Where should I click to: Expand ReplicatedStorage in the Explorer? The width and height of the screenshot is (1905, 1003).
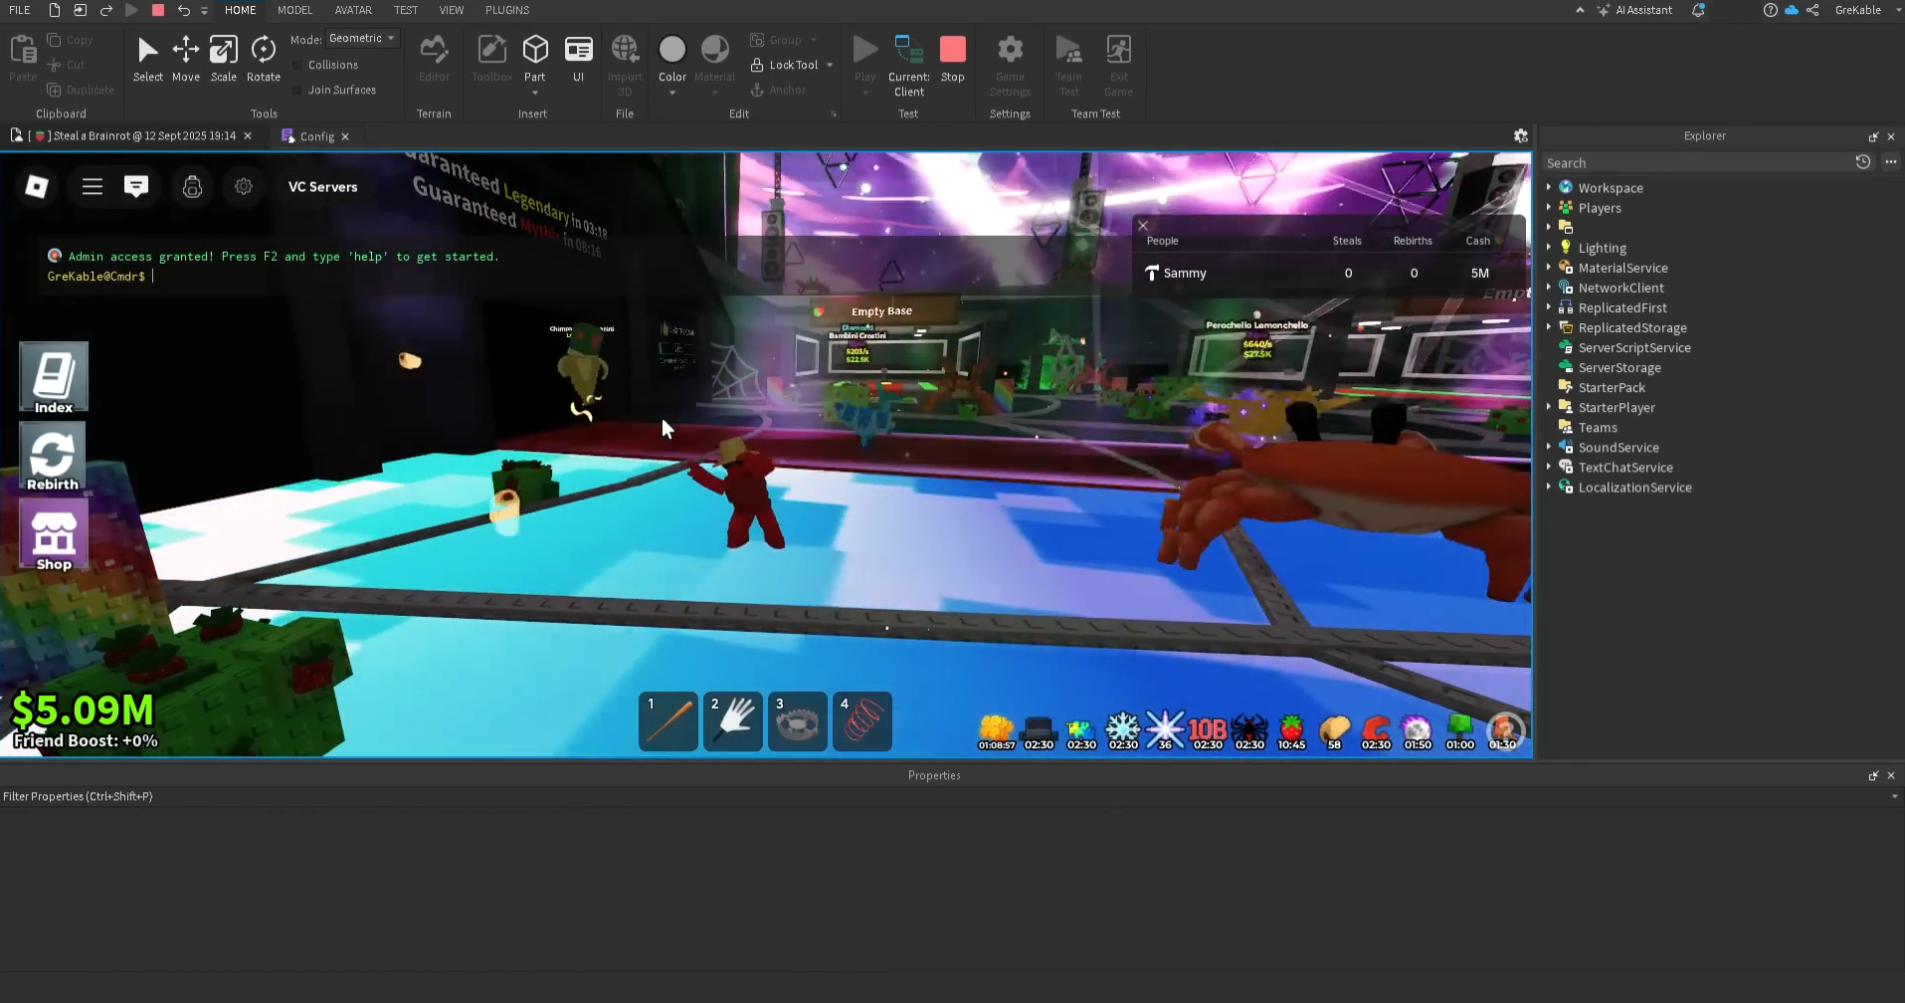point(1550,327)
